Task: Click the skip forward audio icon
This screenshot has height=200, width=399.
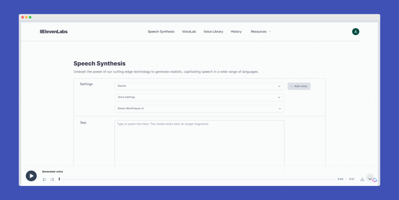Action: [x=52, y=179]
